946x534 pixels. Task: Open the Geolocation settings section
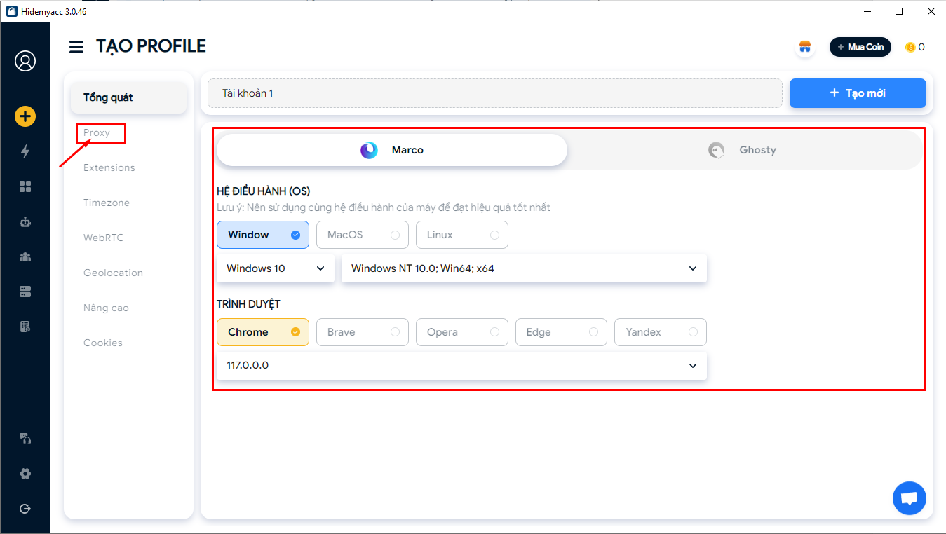click(113, 273)
